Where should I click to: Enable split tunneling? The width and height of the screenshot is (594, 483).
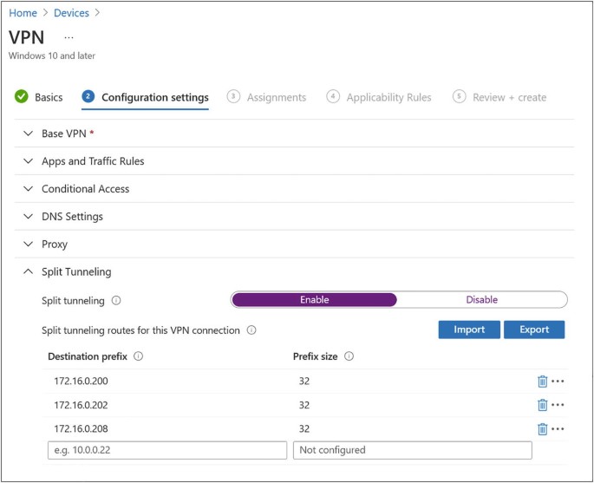coord(314,300)
